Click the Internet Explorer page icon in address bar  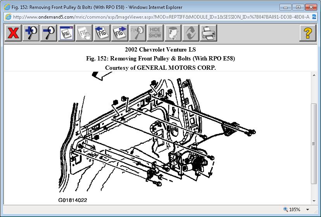pyautogui.click(x=8, y=17)
